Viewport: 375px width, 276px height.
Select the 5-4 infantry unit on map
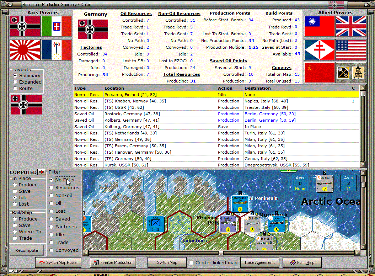pyautogui.click(x=155, y=224)
